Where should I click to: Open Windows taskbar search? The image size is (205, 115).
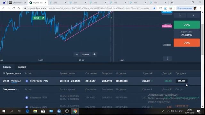pos(12,111)
